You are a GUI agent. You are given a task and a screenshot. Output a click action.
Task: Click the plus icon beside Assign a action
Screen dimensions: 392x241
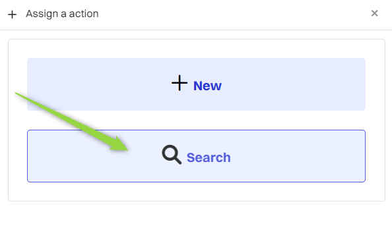[12, 14]
